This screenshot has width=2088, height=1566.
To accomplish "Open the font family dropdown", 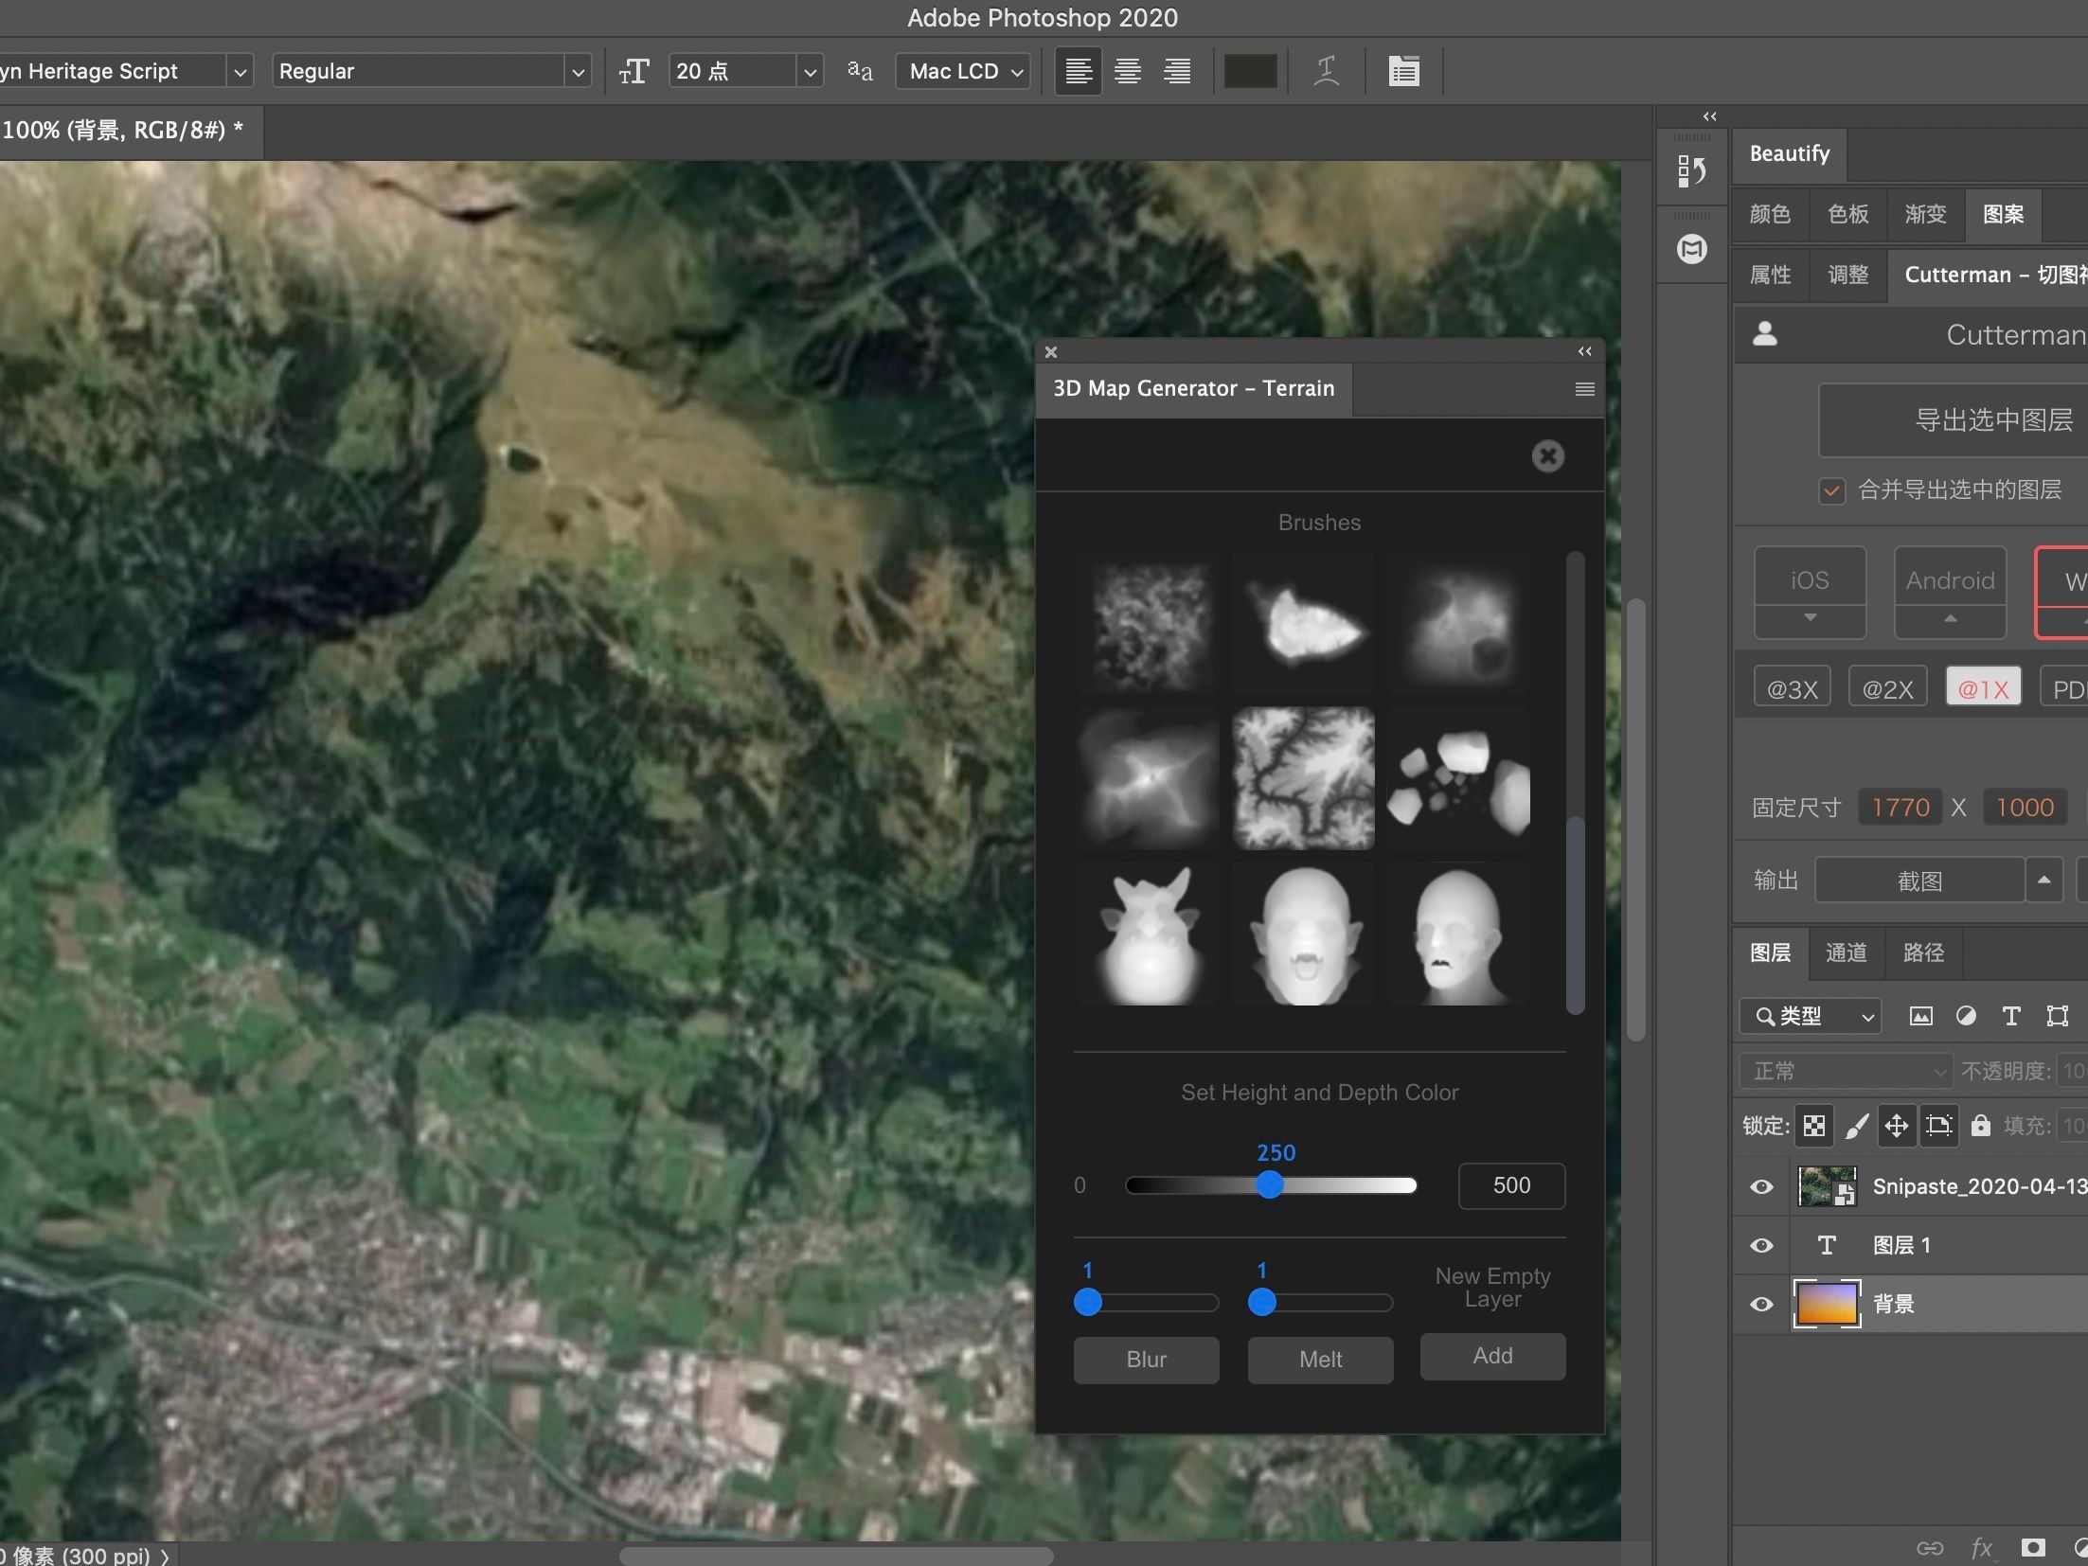I will [x=240, y=70].
